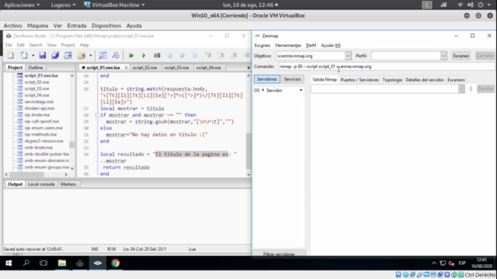Viewport: 497px width, 279px height.
Task: Create a new file in ZeroBrane Studio
Action: tap(10, 56)
